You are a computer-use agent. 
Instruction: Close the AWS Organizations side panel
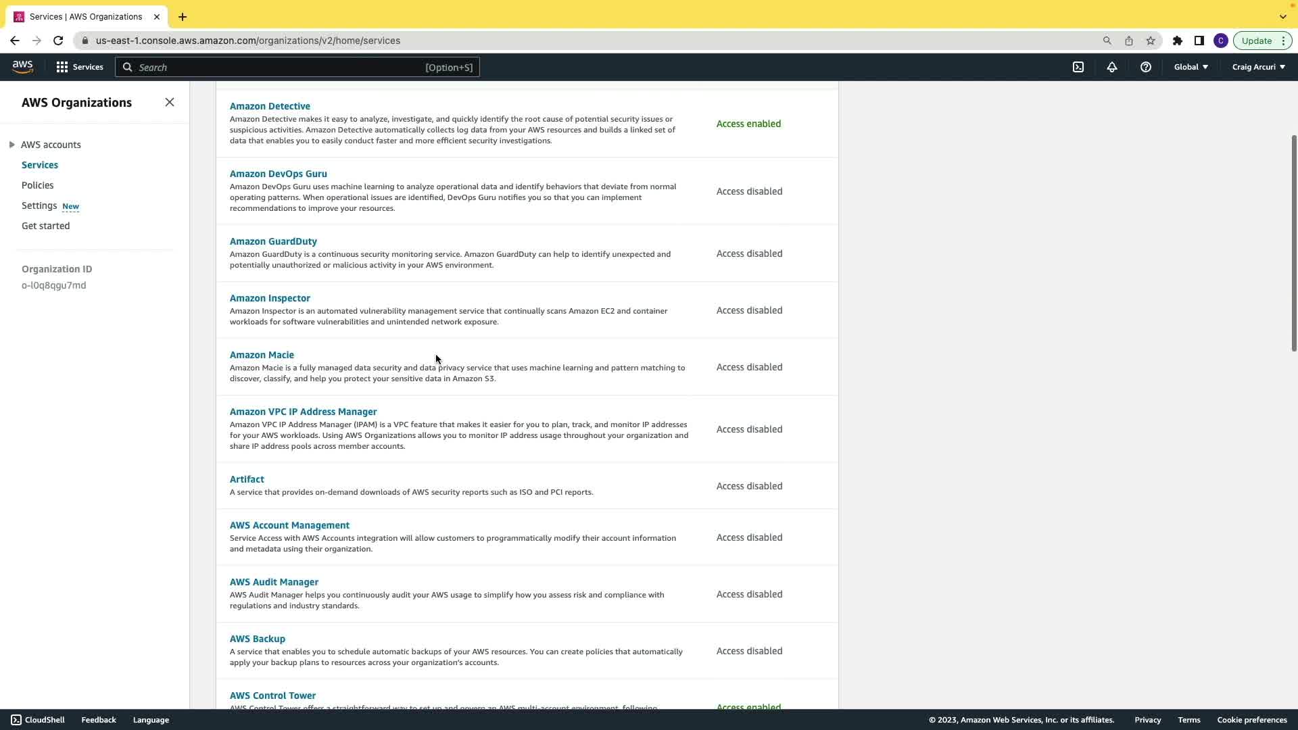[x=170, y=102]
